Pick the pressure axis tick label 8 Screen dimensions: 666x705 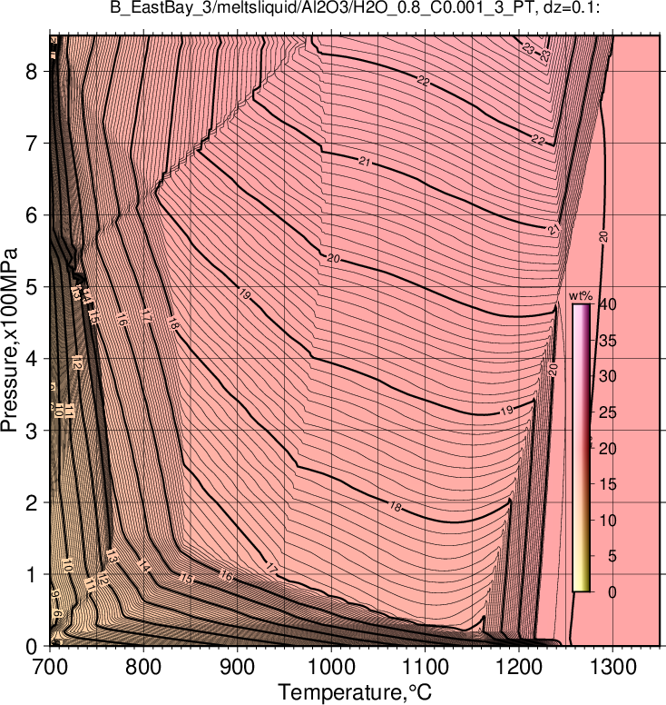pyautogui.click(x=32, y=71)
